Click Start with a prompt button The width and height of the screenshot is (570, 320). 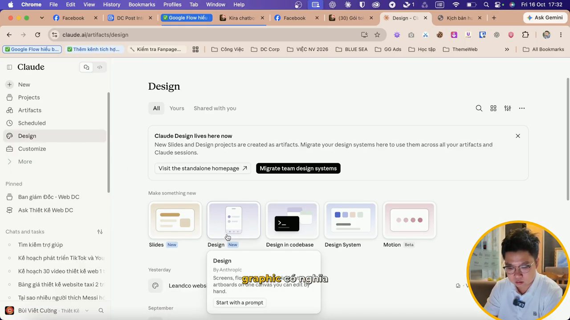(240, 303)
